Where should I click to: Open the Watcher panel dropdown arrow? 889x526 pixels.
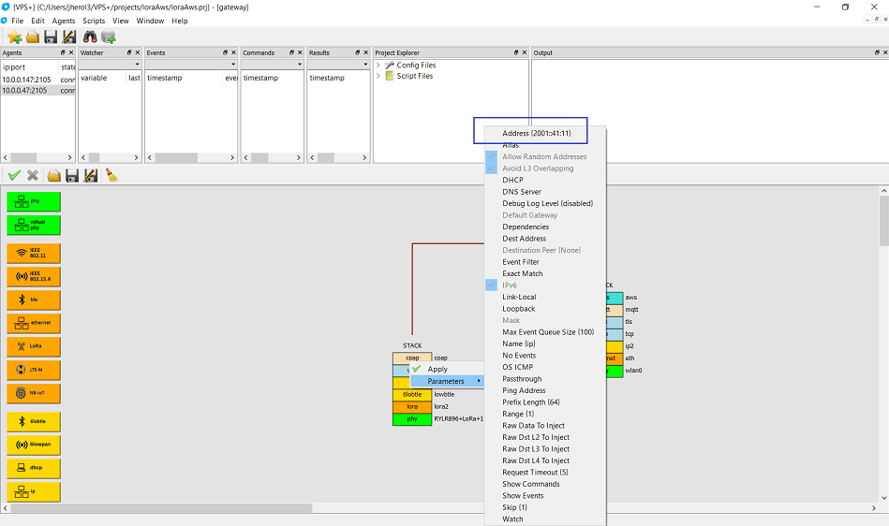[137, 65]
